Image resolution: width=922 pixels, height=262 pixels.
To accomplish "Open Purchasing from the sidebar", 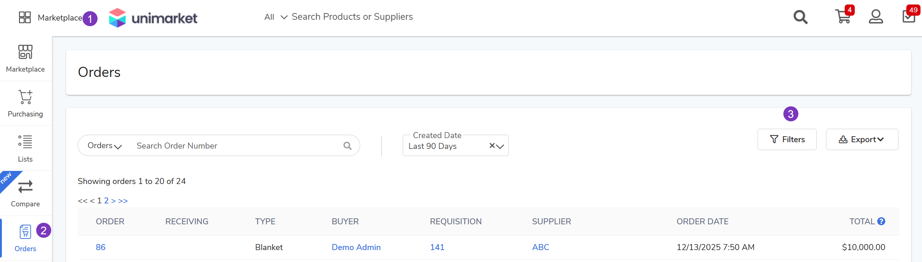I will 25,103.
